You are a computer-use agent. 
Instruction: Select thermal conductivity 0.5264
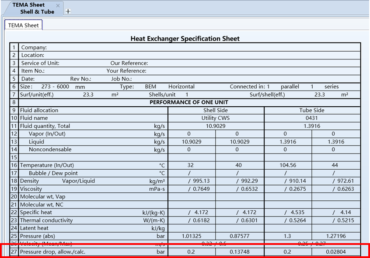[x=297, y=220]
